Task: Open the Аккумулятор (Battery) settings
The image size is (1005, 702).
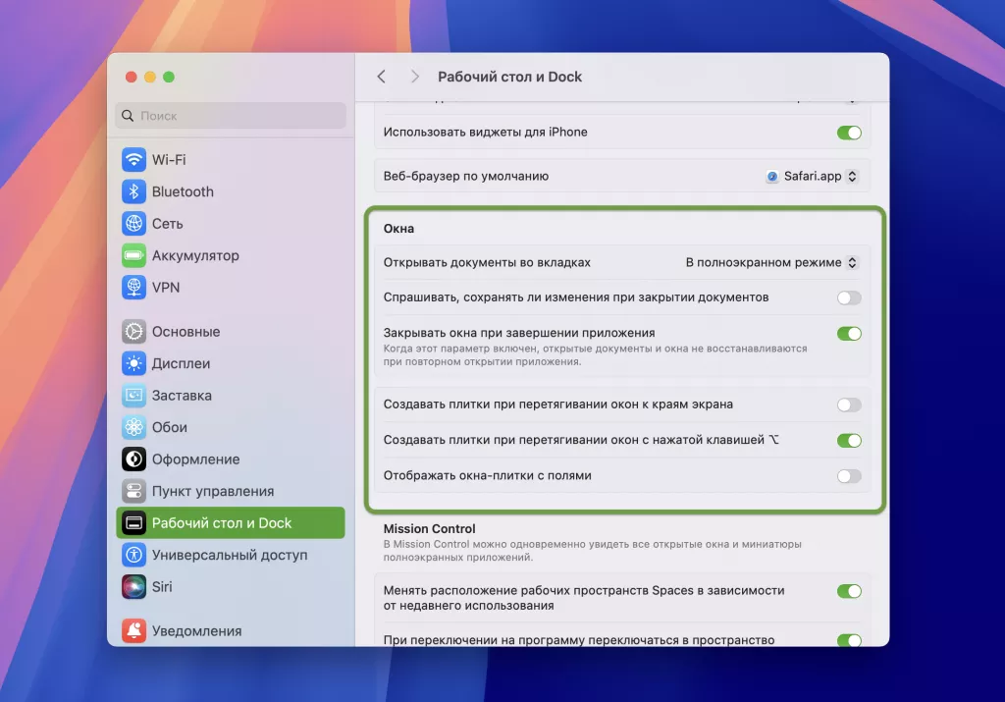Action: pos(194,255)
